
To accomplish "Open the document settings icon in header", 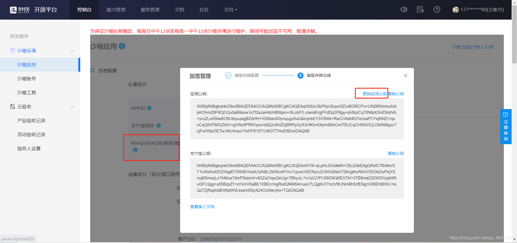I will (x=420, y=10).
